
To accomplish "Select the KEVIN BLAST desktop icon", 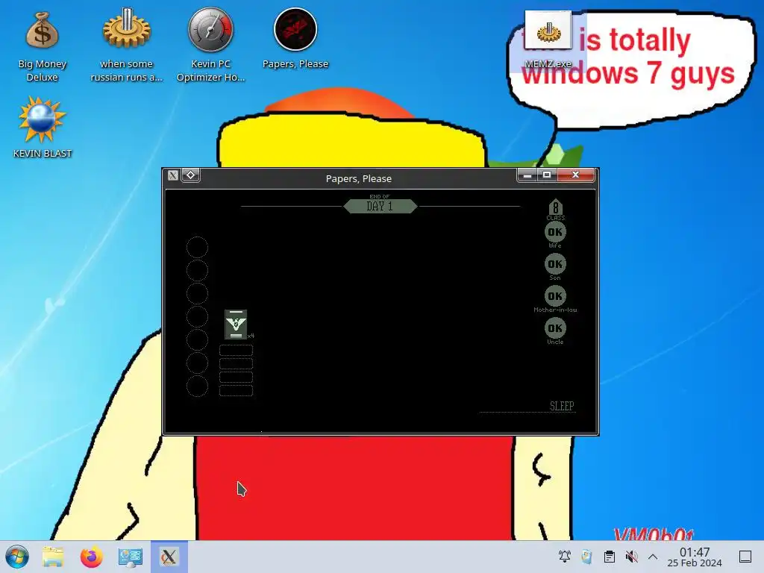I will 43,128.
